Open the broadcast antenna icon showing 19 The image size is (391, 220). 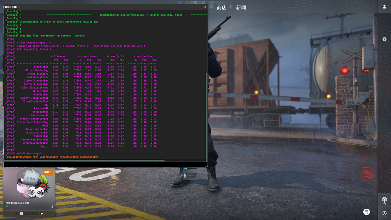click(x=384, y=201)
